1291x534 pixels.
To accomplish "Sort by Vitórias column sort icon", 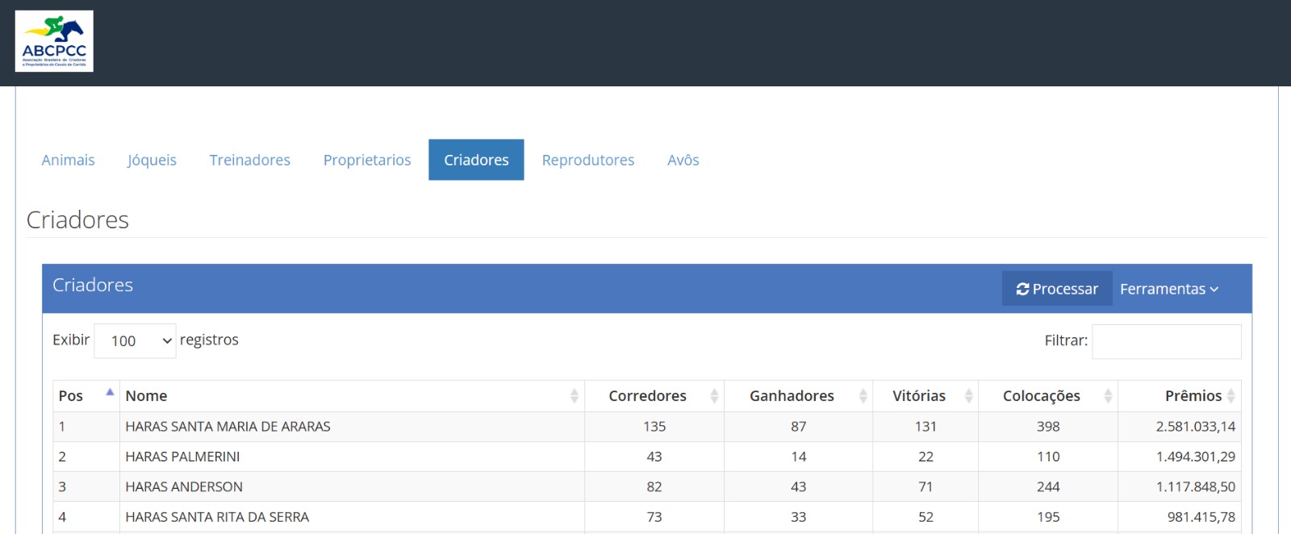I will point(968,396).
